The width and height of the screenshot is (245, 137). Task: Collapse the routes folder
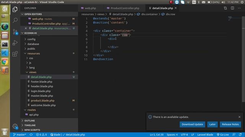point(49,110)
